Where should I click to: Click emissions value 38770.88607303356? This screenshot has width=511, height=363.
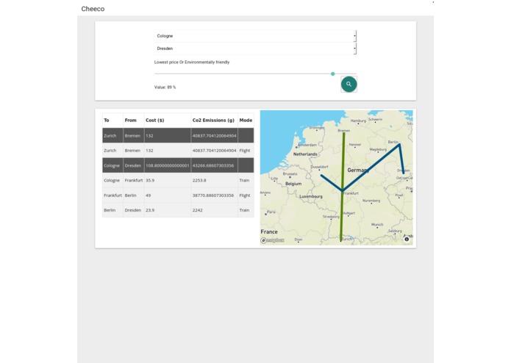(213, 195)
